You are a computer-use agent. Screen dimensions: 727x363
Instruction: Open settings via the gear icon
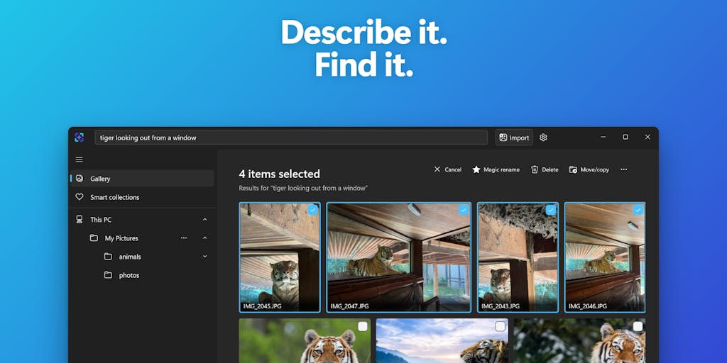point(543,138)
